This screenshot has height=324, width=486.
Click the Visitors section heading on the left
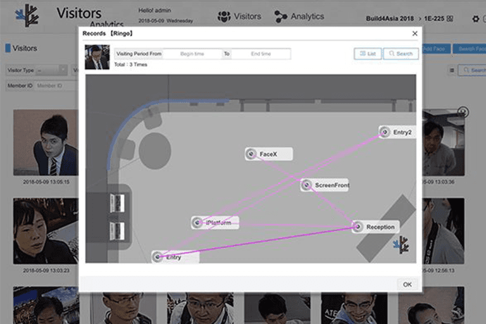click(x=25, y=48)
